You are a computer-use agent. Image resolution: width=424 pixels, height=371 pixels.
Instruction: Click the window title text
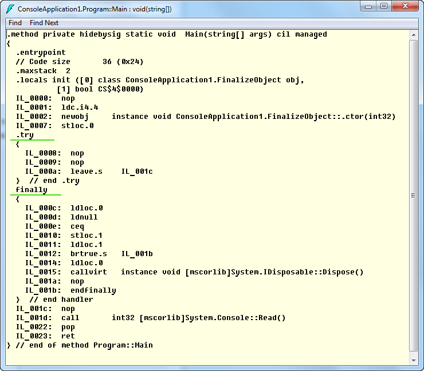click(x=95, y=9)
